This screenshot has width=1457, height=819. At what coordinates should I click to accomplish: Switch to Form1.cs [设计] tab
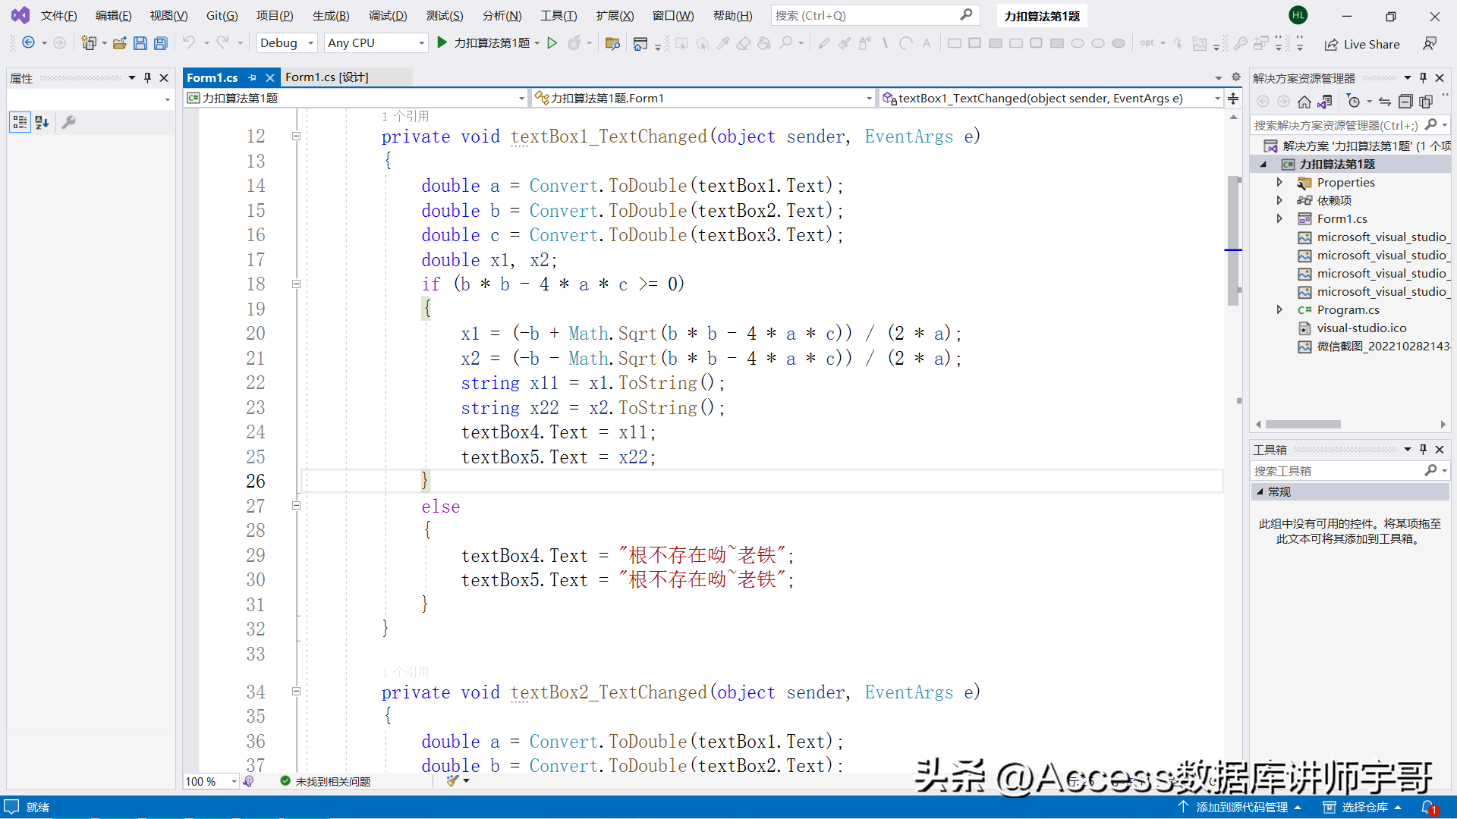tap(327, 77)
